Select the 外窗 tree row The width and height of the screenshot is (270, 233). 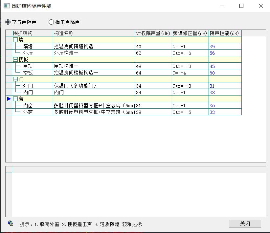coord(28,112)
